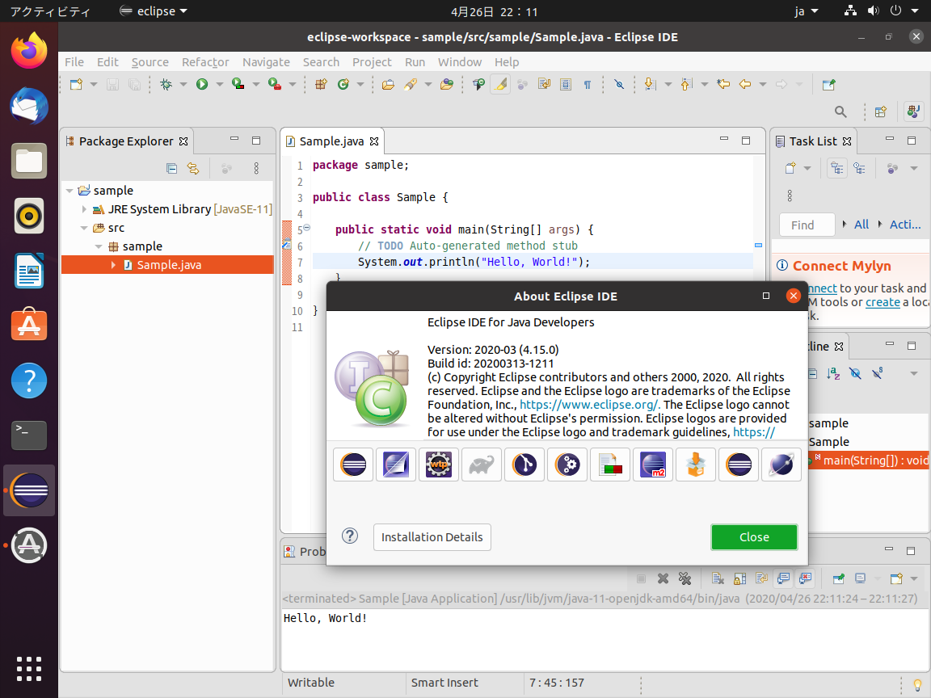931x698 pixels.
Task: Click the Search flashlight toolbar icon
Action: [x=411, y=84]
